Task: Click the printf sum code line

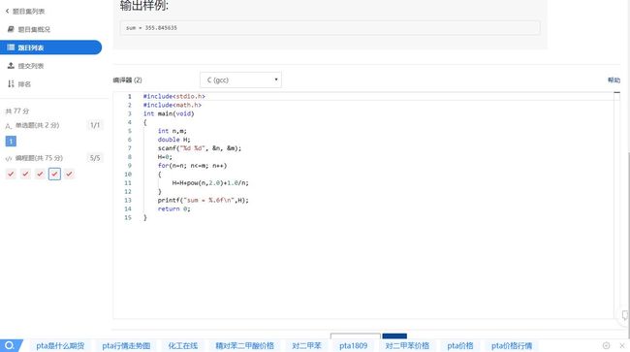Action: coord(203,200)
